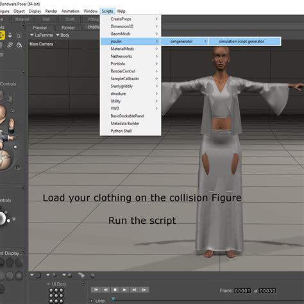This screenshot has width=304, height=304.
Task: Select the Chain Break tool
Action: (10, 45)
